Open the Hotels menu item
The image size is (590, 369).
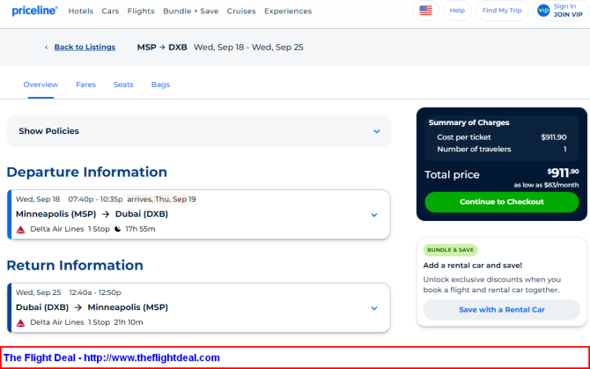[80, 11]
